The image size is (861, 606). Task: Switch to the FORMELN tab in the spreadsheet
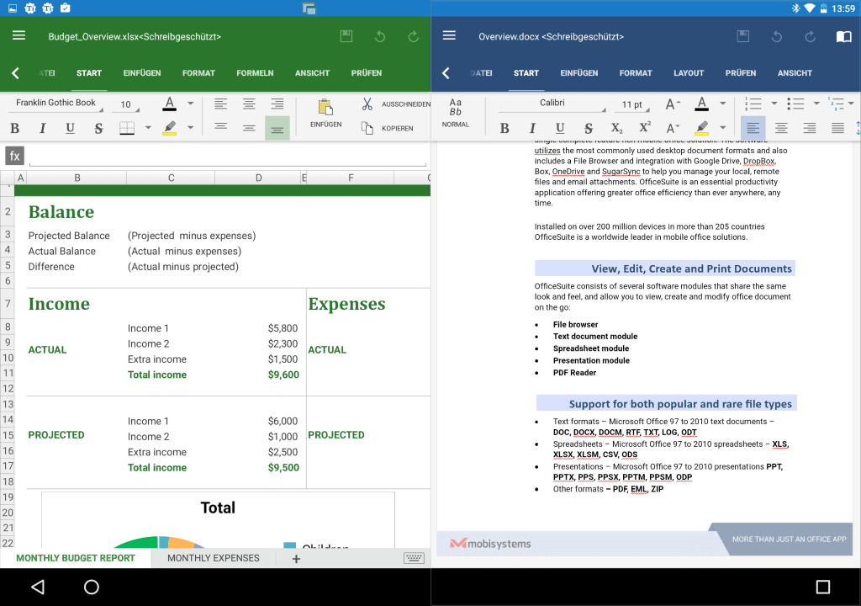pos(255,73)
